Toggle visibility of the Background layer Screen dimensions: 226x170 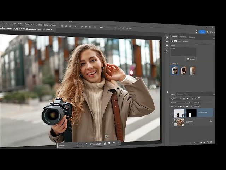172,122
